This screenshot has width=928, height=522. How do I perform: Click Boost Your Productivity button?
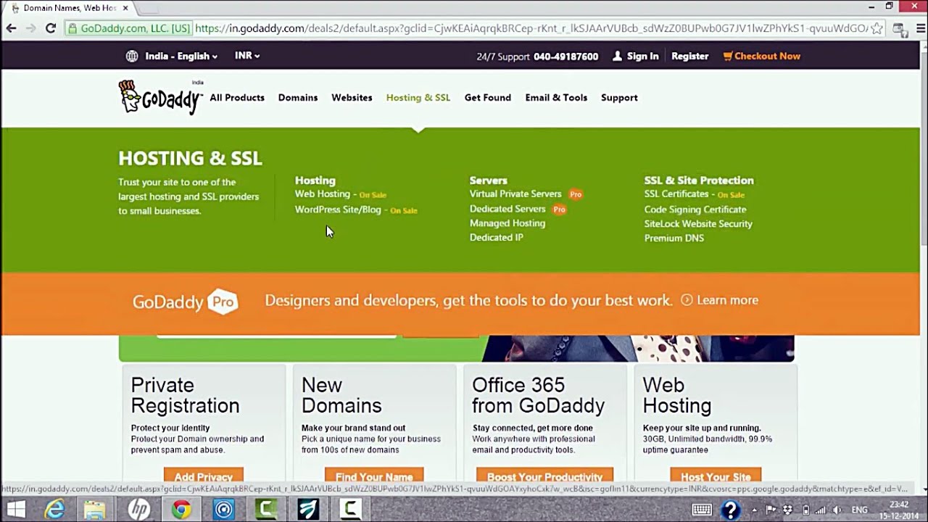coord(544,476)
